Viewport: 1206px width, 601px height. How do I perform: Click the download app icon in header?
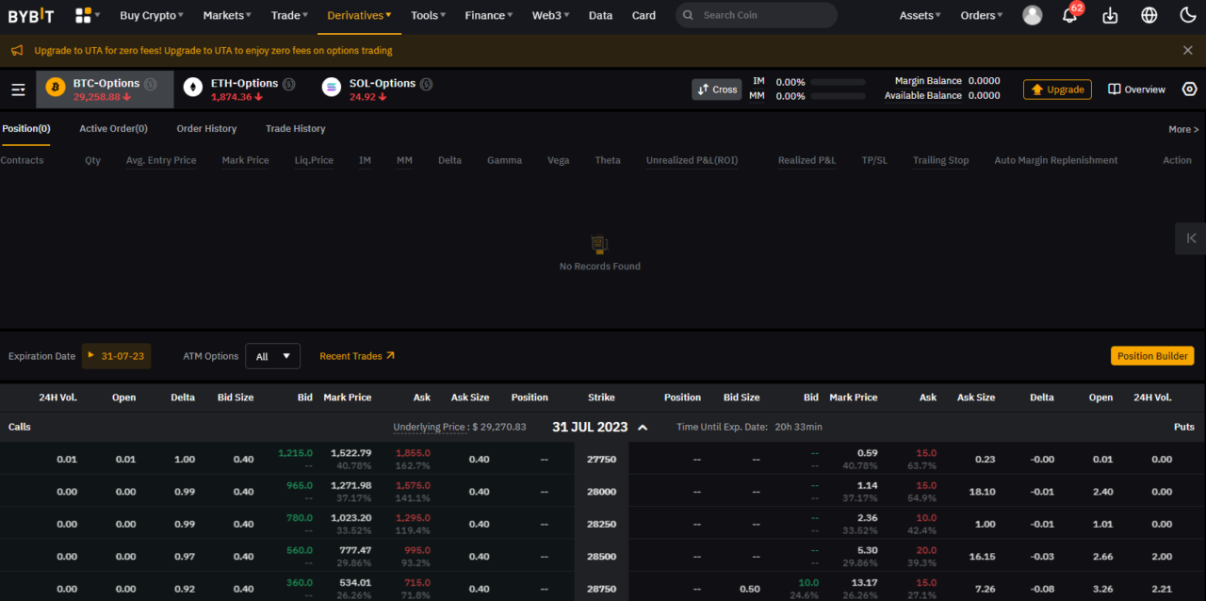coord(1111,14)
